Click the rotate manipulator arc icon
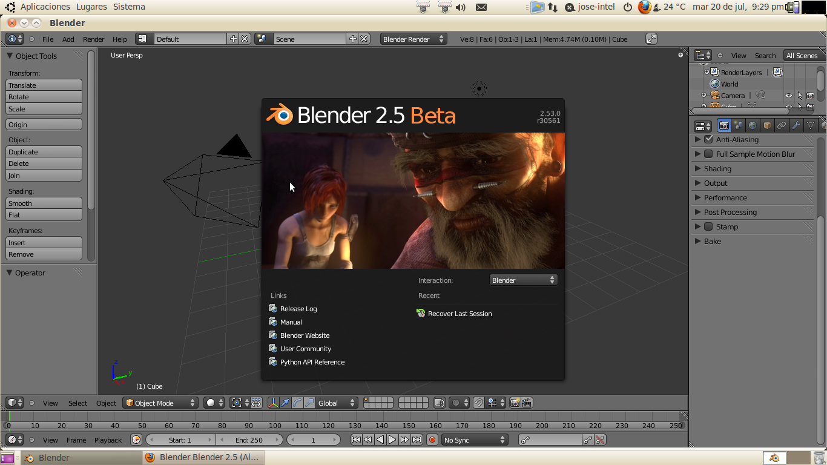The width and height of the screenshot is (827, 465). pos(297,403)
